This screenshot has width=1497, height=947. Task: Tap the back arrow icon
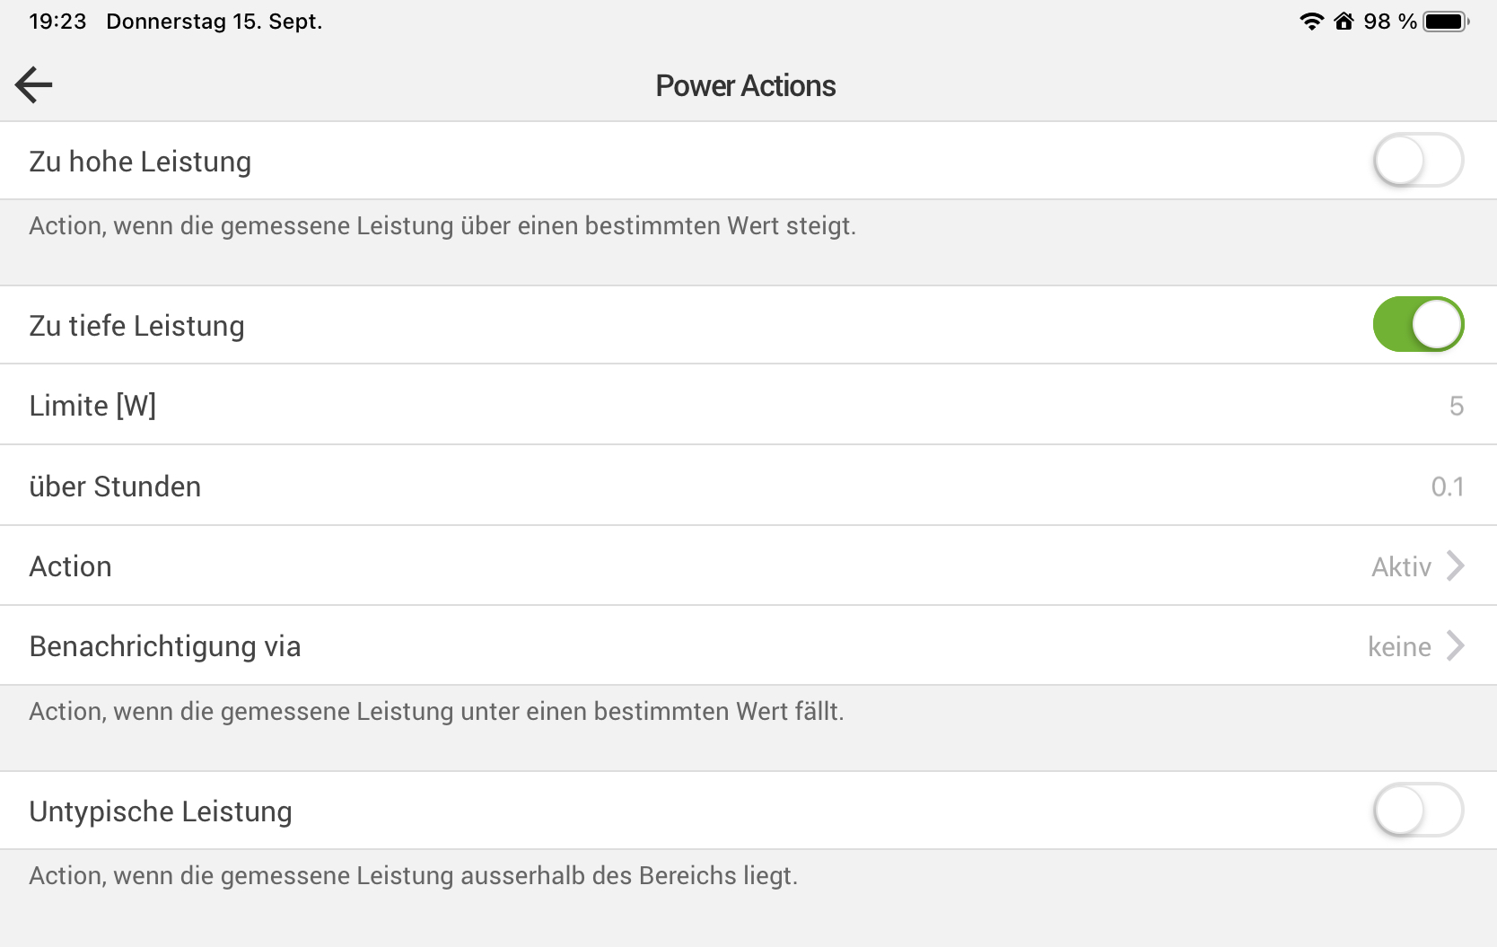click(34, 85)
